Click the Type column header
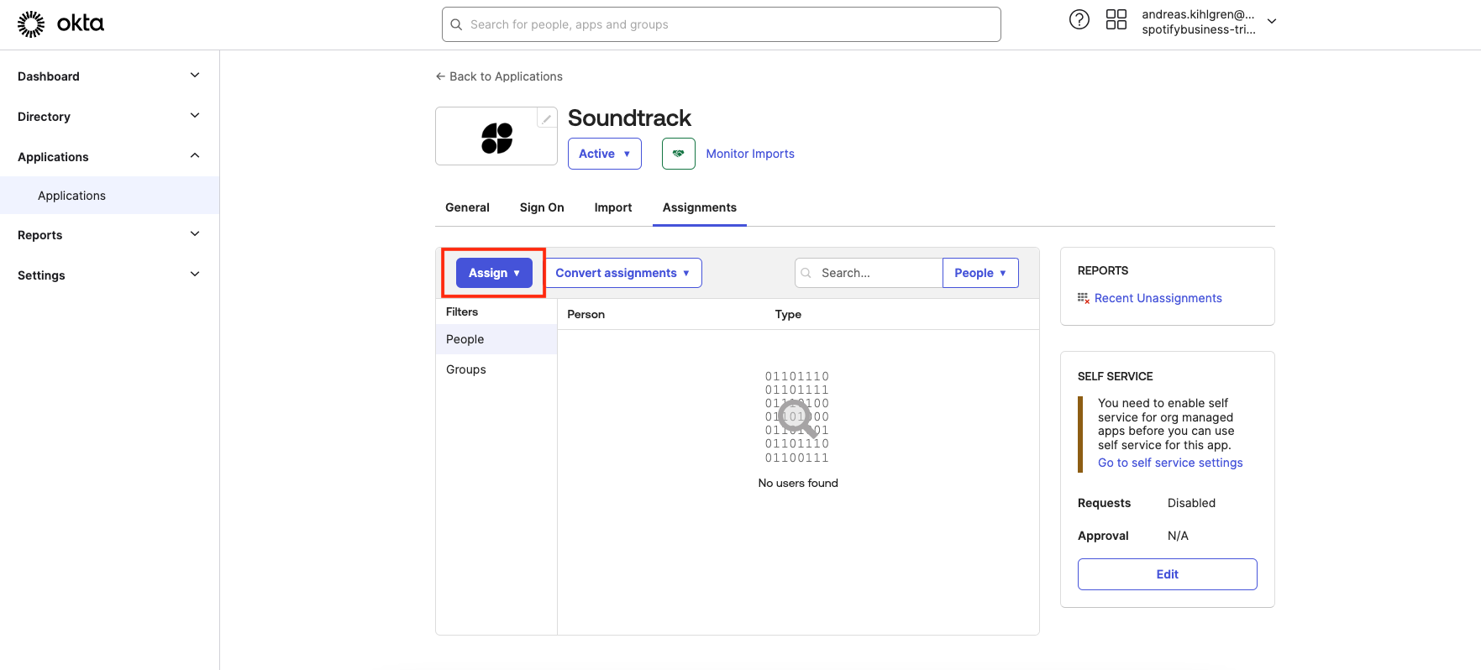 788,314
